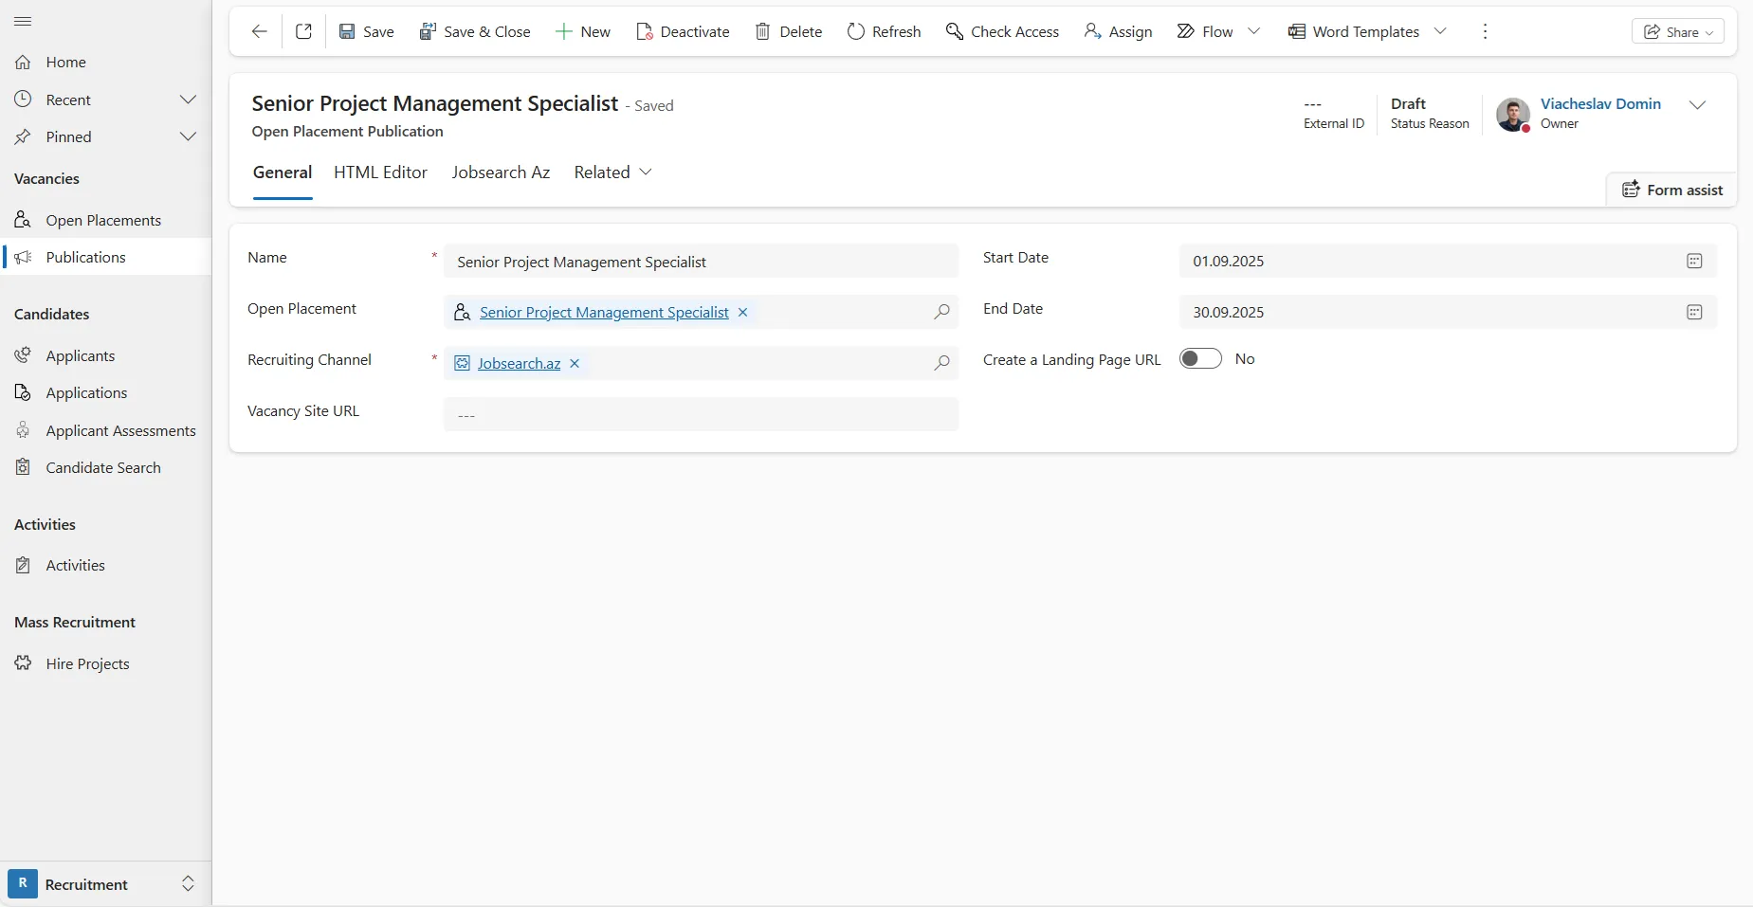Click the back arrow icon

click(259, 31)
